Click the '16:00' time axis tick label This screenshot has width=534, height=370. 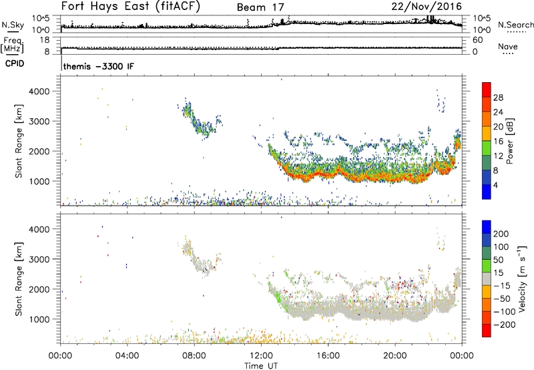pos(328,356)
